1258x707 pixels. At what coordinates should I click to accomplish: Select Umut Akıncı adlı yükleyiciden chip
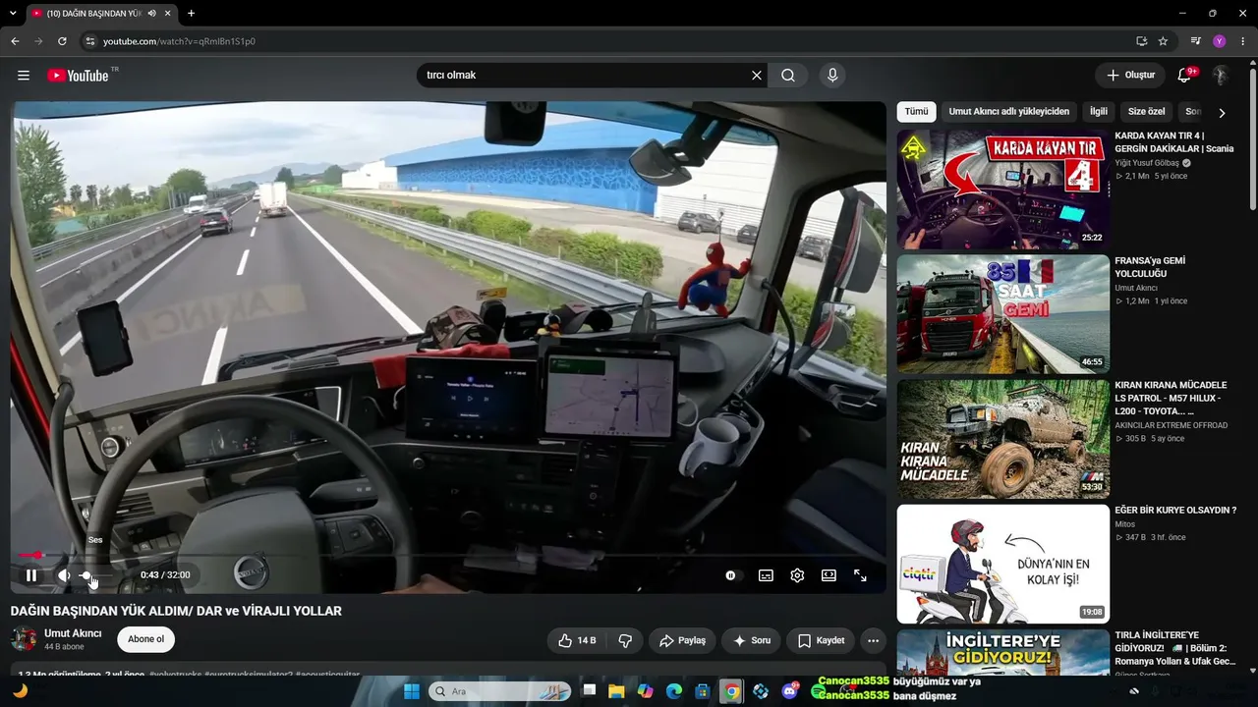[x=1008, y=112]
